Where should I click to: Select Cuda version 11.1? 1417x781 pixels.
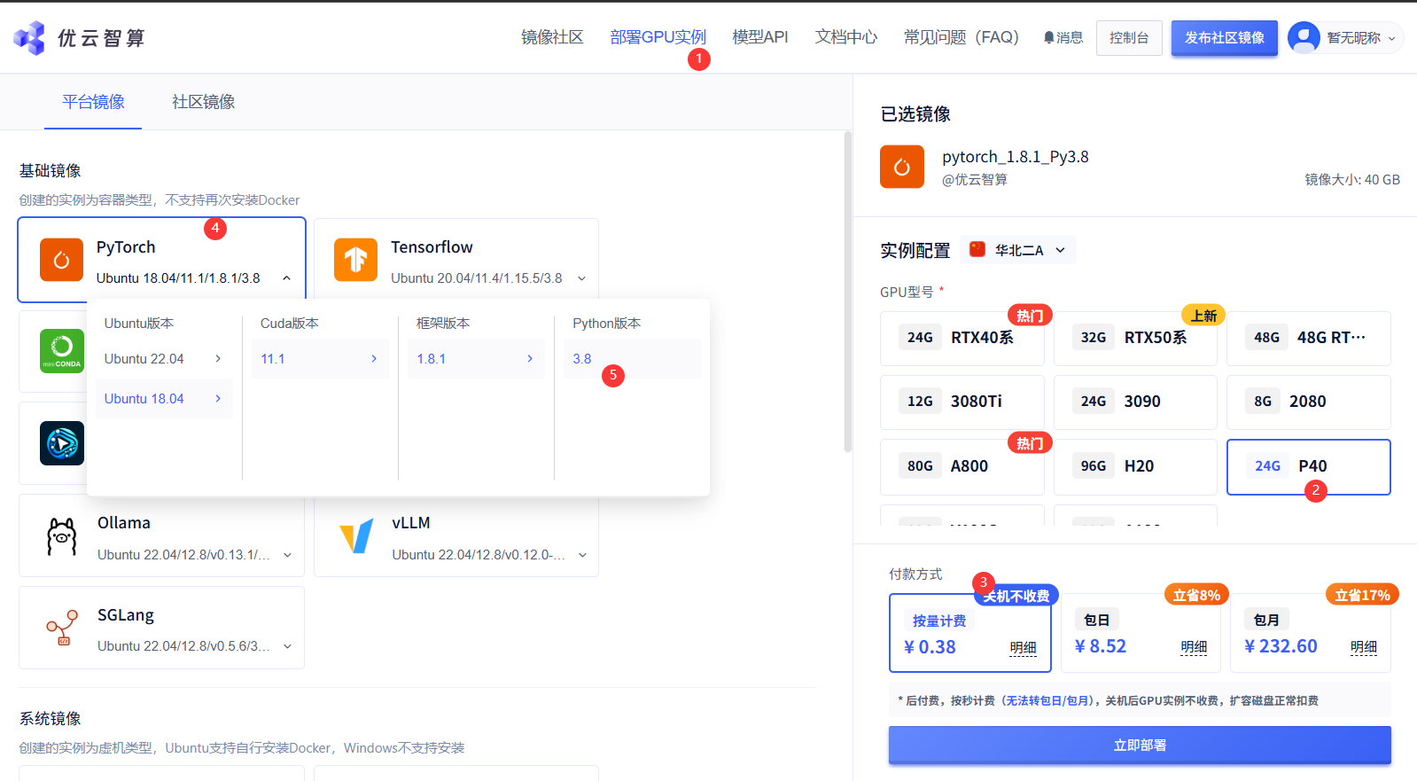click(320, 359)
